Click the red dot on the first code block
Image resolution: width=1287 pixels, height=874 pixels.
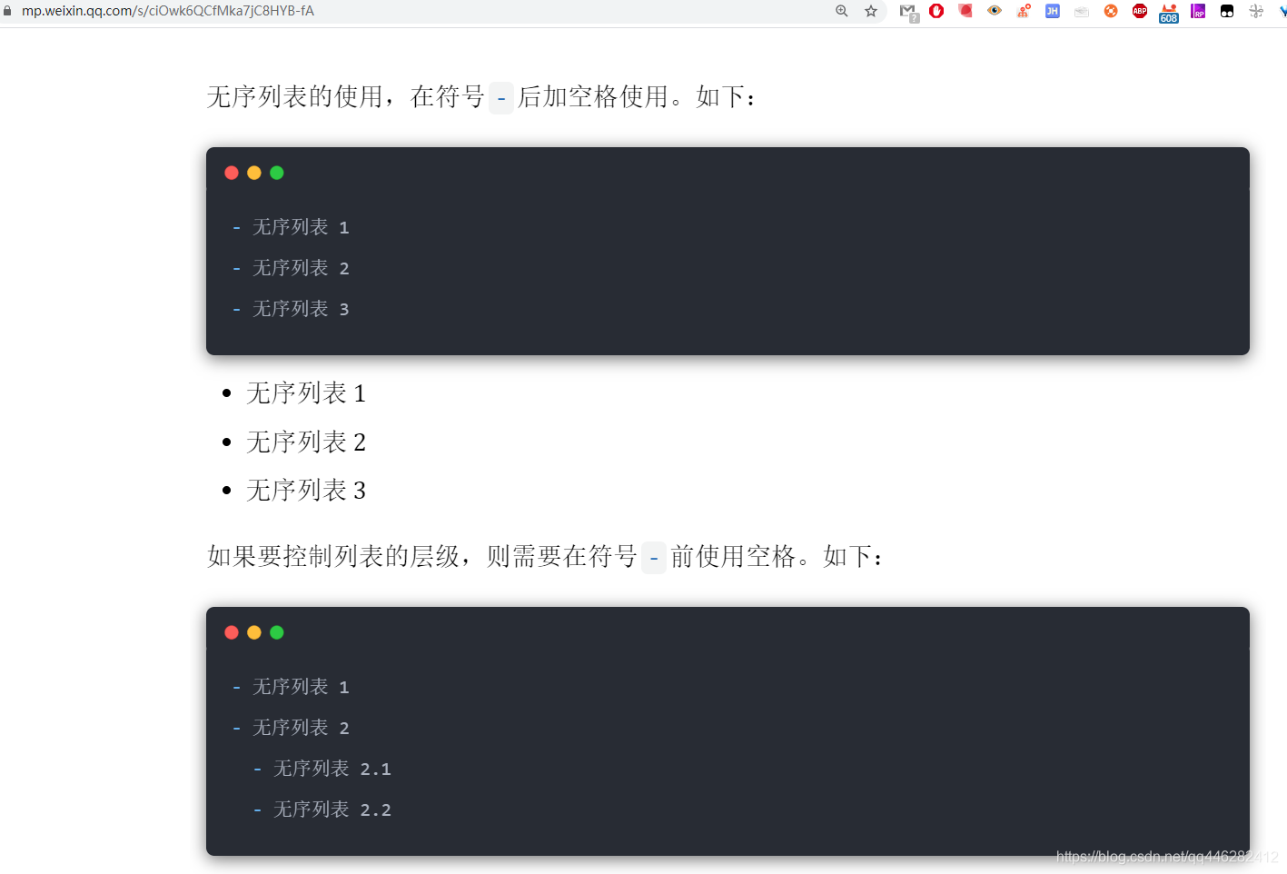pos(232,173)
